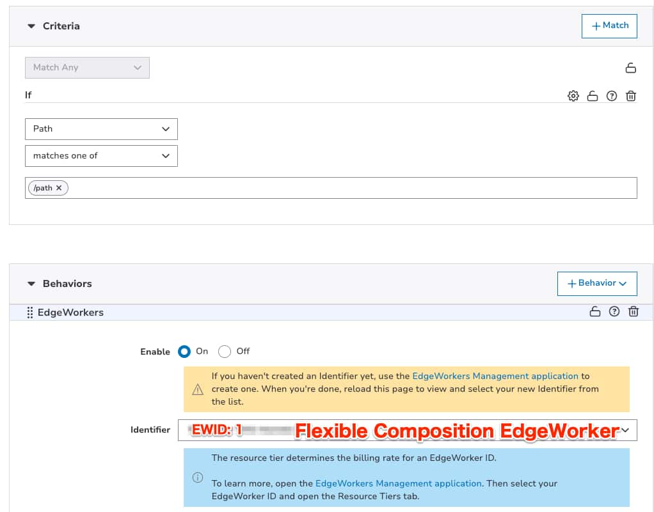The image size is (654, 512).
Task: Delete the EdgeWorkers behavior
Action: click(634, 312)
